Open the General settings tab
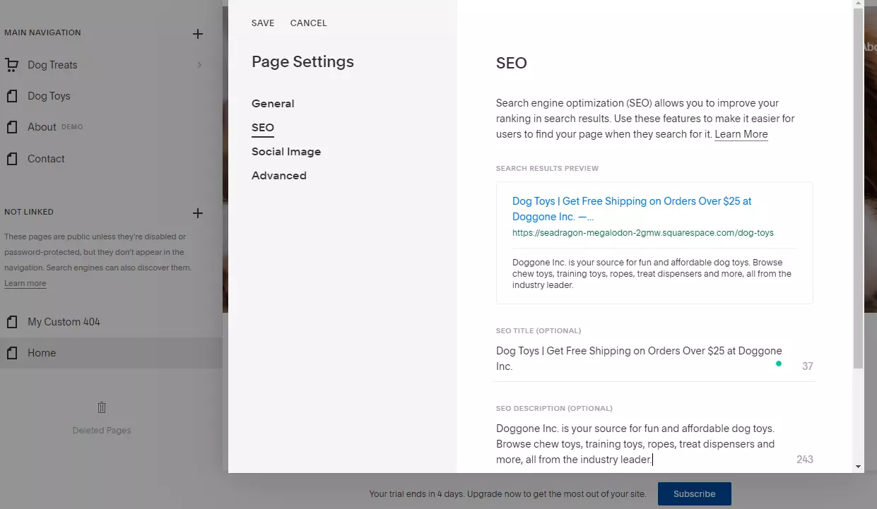Screen dimensions: 877x509 (x=273, y=104)
